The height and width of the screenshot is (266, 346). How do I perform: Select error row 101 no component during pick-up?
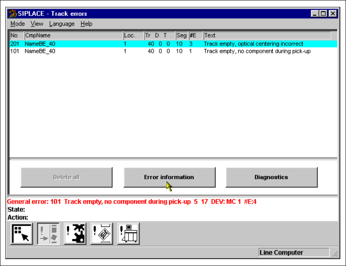174,51
